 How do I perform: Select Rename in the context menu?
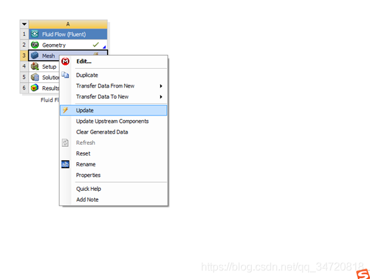point(114,164)
